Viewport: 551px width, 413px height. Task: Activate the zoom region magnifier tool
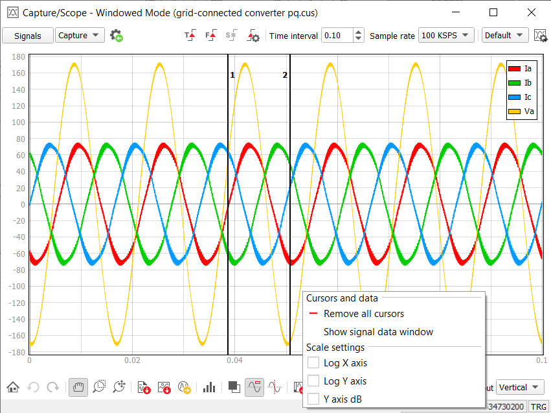99,387
